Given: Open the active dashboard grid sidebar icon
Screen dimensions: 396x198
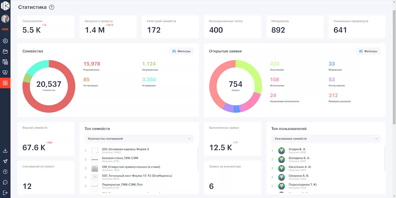Looking at the screenshot, I should 5,83.
